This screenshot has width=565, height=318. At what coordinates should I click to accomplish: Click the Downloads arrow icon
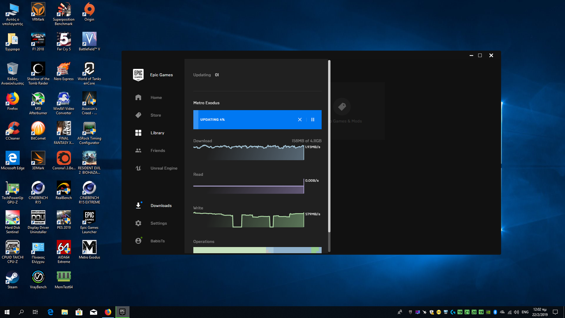(x=138, y=205)
